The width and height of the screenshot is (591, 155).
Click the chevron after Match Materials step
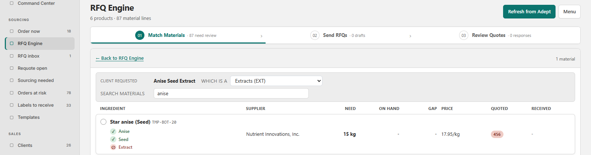tap(262, 36)
